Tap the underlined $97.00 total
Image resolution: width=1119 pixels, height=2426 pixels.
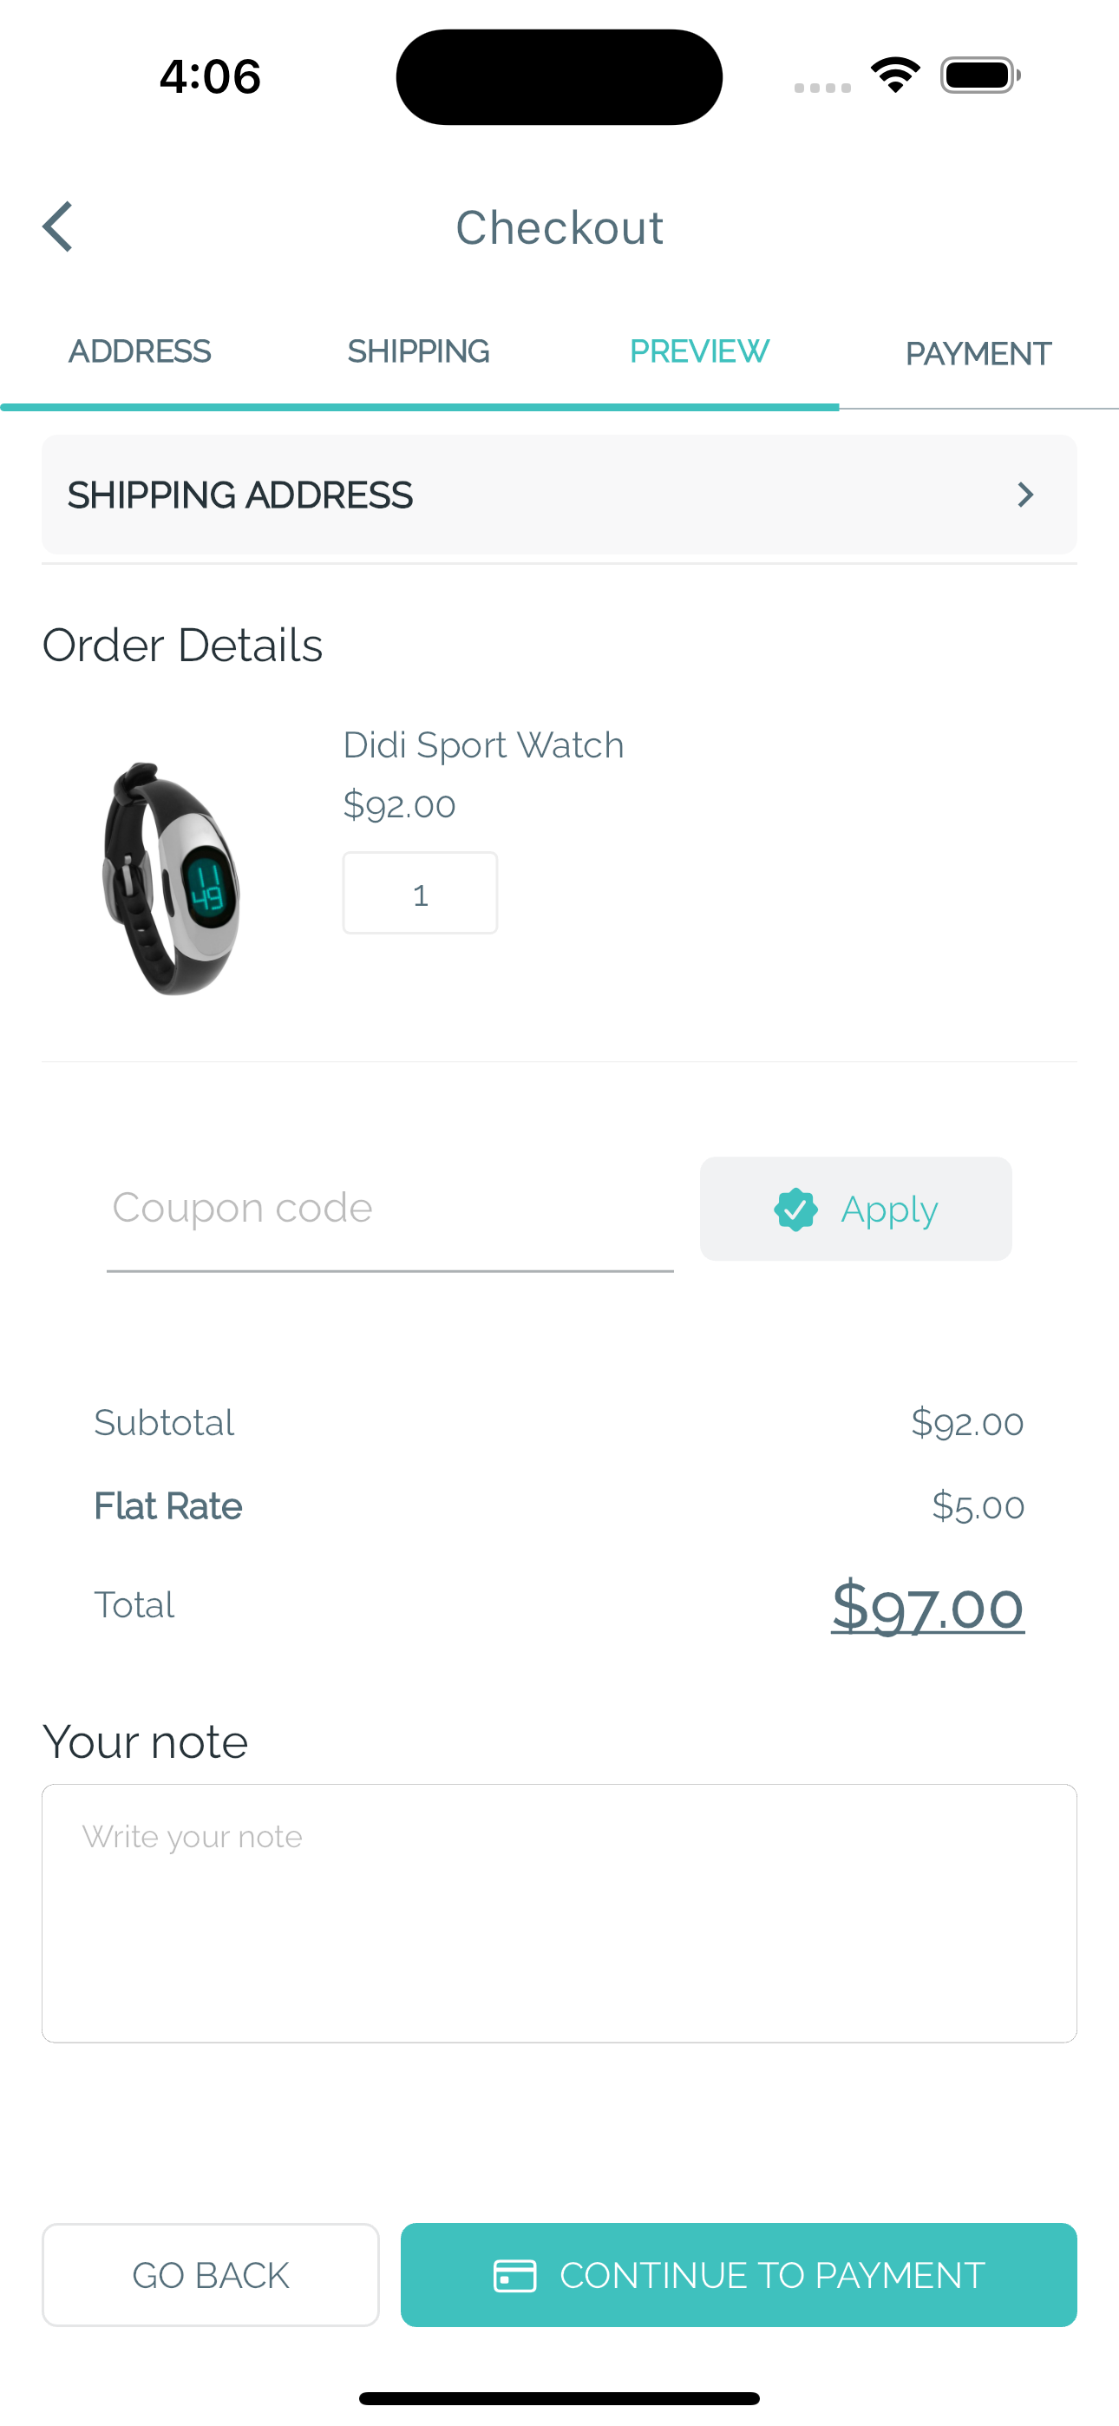pyautogui.click(x=926, y=1606)
